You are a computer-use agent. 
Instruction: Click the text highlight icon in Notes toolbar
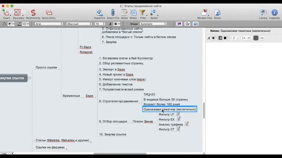pos(220,38)
